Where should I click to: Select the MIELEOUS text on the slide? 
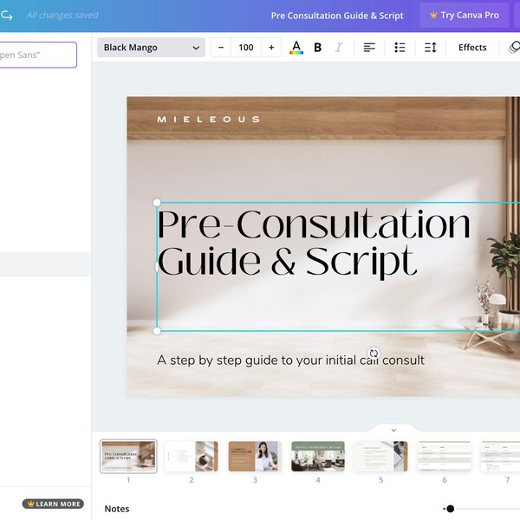(208, 120)
